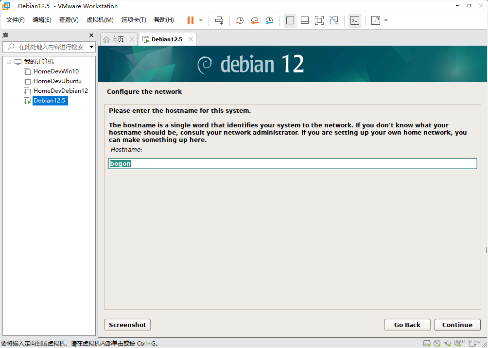Toggle the Unity mode icon
Screen dimensions: 488x348
pyautogui.click(x=333, y=20)
